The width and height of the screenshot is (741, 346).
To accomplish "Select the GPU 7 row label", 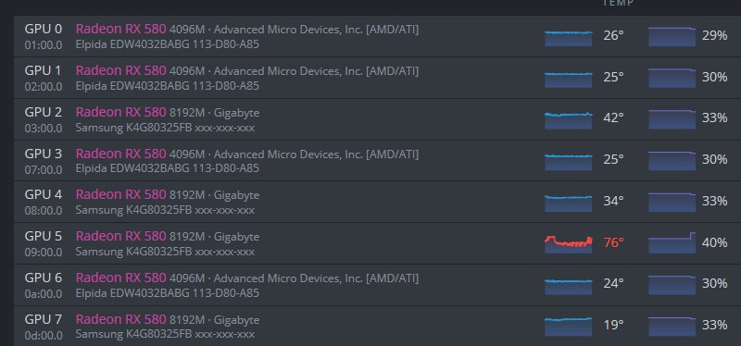I will (43, 319).
